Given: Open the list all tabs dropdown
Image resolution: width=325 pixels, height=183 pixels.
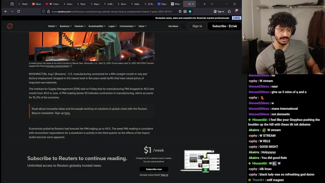Looking at the screenshot, I should [212, 4].
